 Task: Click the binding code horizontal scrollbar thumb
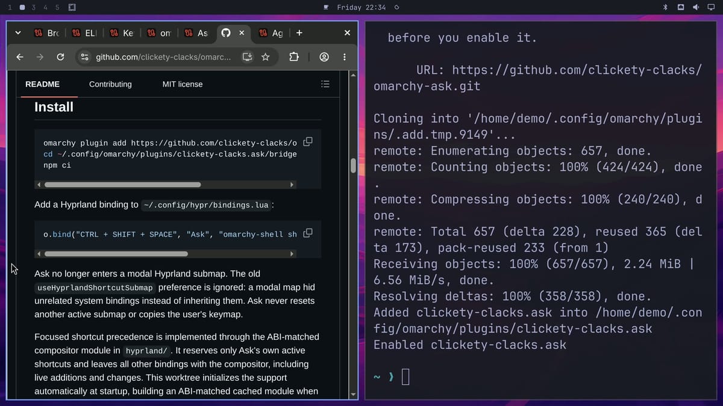tap(116, 254)
